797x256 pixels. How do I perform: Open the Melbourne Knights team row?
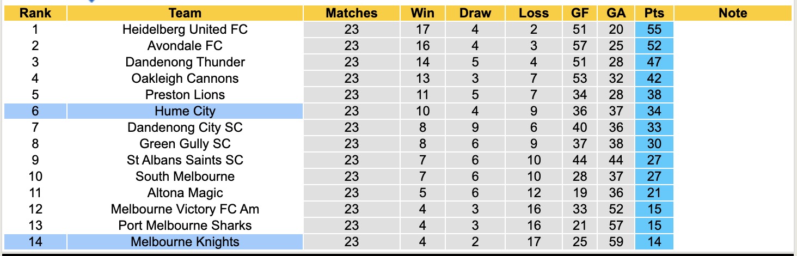[185, 242]
